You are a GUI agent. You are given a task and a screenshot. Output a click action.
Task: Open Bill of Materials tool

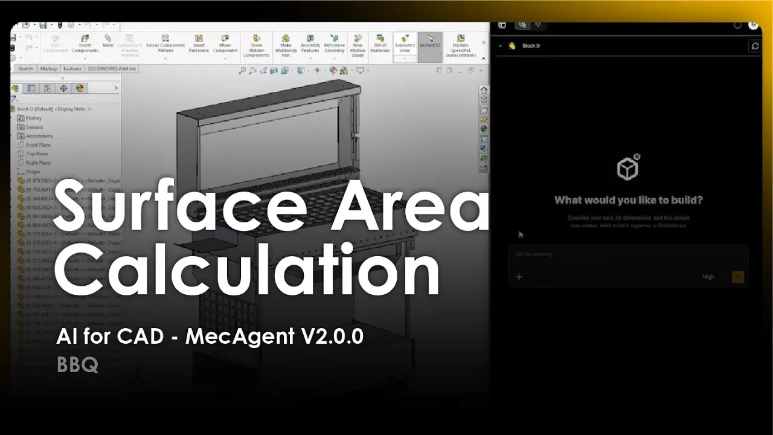tap(380, 43)
